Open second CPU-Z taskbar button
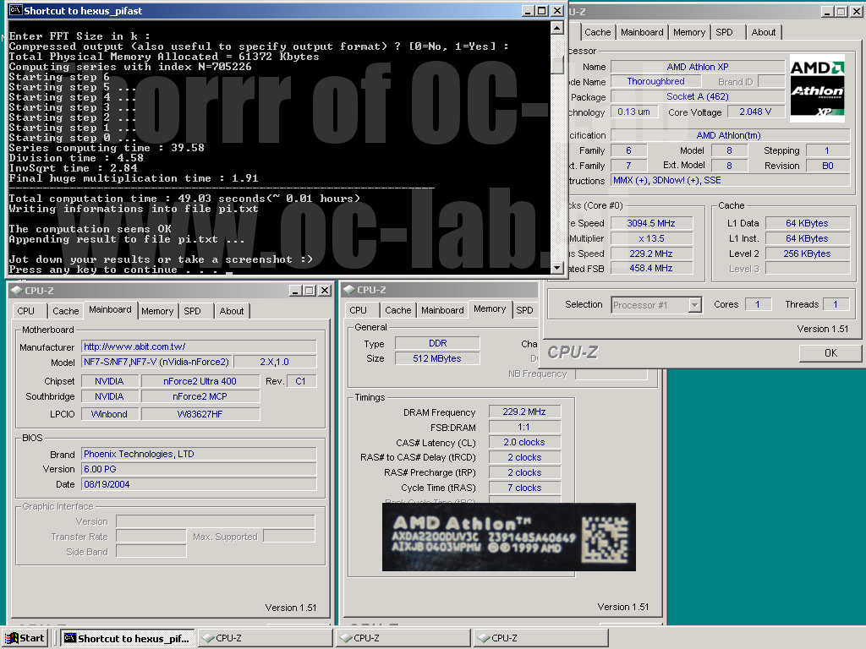The width and height of the screenshot is (866, 649). coord(403,638)
